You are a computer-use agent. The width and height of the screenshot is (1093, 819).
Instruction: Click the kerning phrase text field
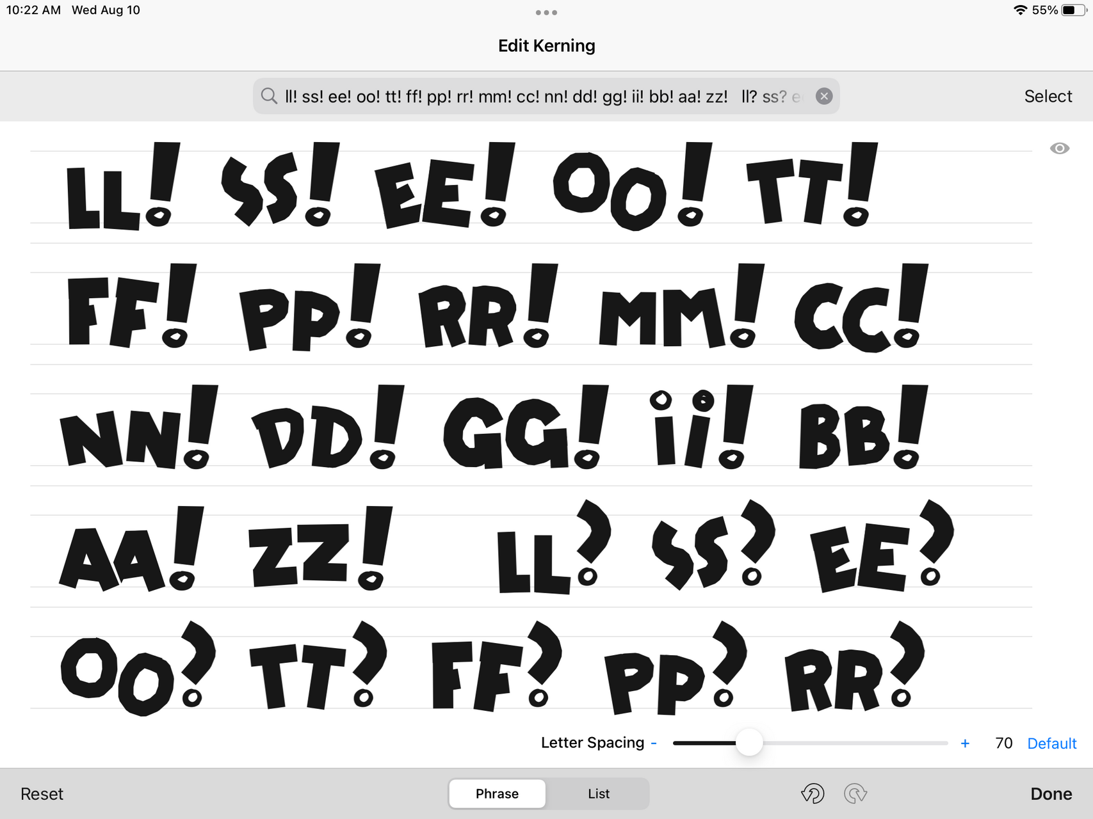click(546, 96)
